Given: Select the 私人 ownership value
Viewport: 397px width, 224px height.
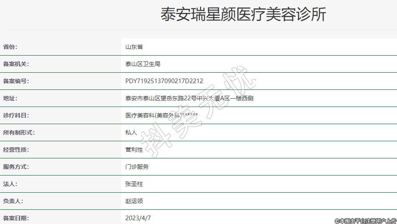Looking at the screenshot, I should pos(131,132).
